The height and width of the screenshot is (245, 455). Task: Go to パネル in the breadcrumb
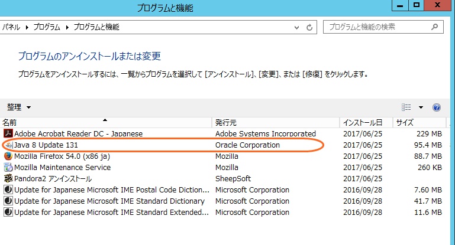[11, 27]
